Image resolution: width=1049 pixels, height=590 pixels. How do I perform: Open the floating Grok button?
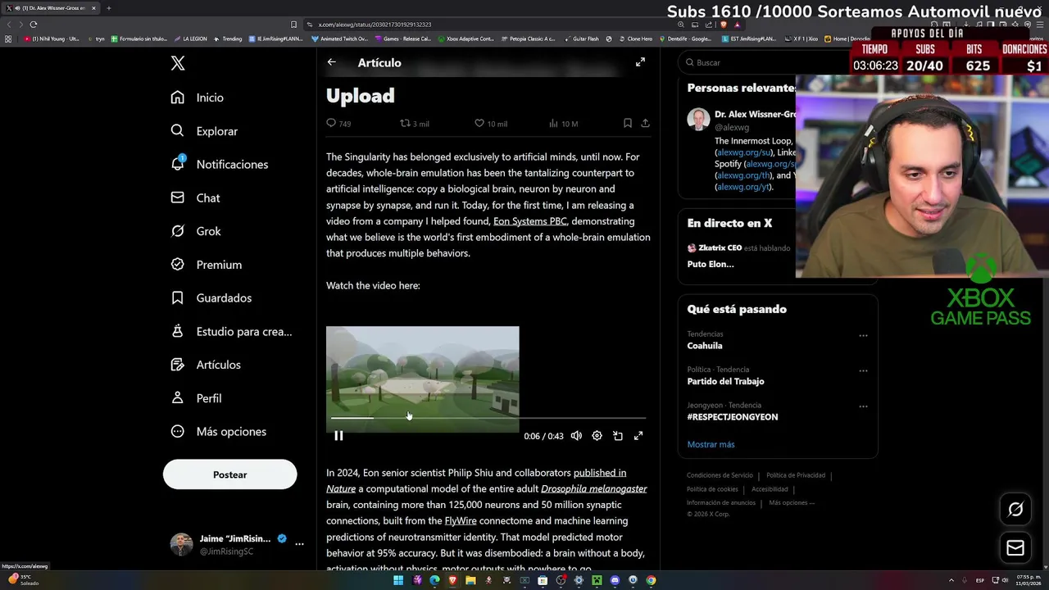tap(1015, 510)
